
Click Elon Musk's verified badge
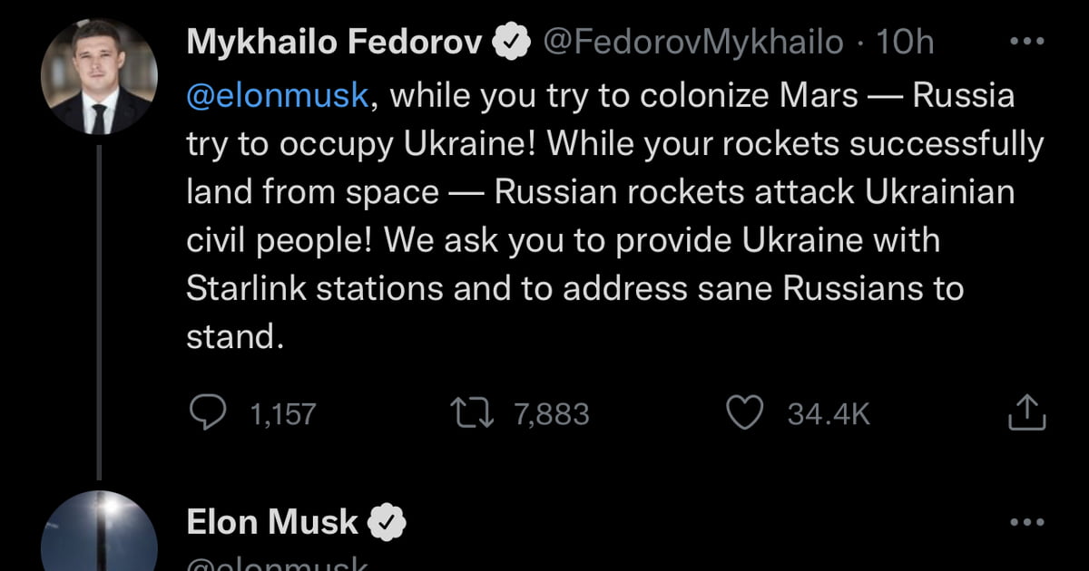387,523
